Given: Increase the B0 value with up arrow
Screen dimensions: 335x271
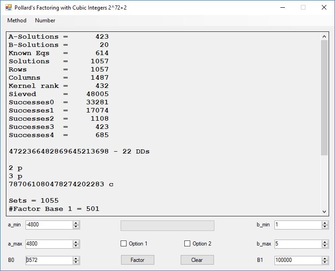Looking at the screenshot, I should pos(76,258).
